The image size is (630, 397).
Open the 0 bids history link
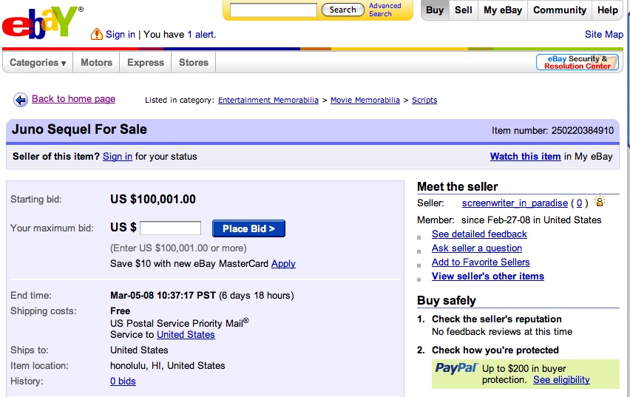123,381
